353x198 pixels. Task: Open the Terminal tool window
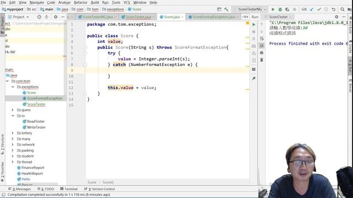click(69, 189)
